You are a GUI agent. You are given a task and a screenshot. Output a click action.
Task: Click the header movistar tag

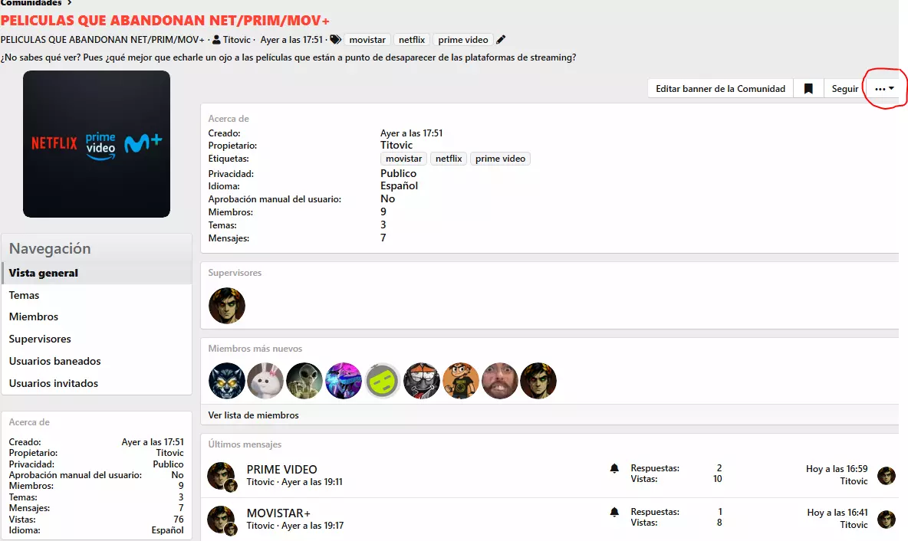click(367, 40)
